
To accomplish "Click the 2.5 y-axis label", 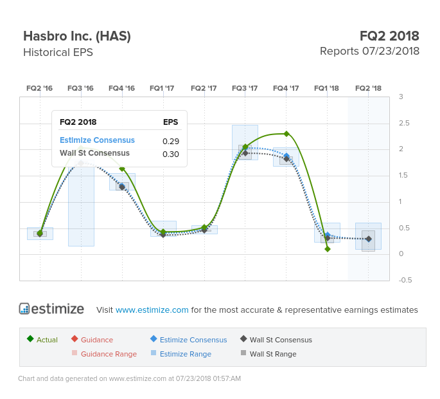I will point(404,123).
